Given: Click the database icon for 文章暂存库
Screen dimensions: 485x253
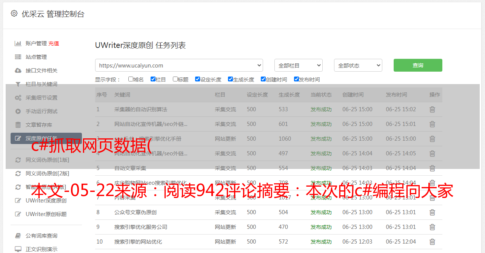Looking at the screenshot, I should click(x=18, y=125).
